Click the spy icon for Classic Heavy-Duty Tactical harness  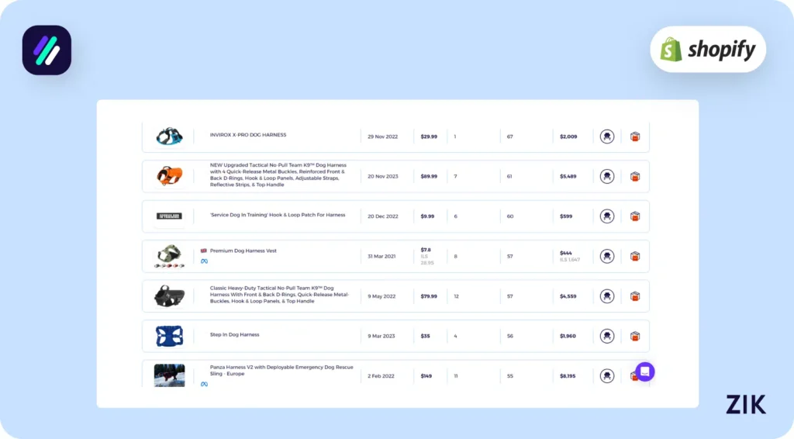607,296
